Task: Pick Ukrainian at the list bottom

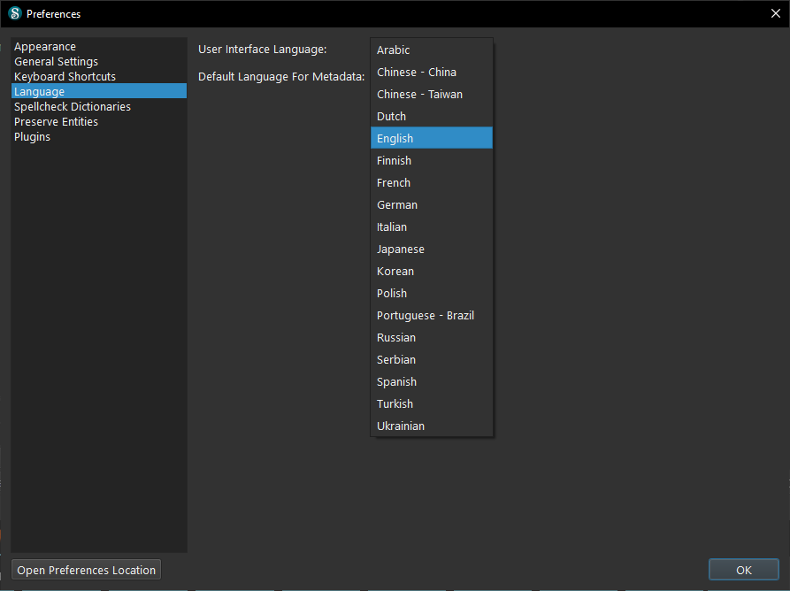Action: pos(401,426)
